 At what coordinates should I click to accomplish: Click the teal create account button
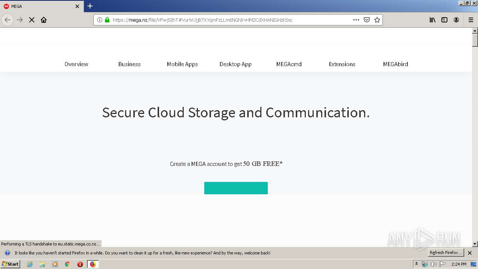tap(236, 188)
